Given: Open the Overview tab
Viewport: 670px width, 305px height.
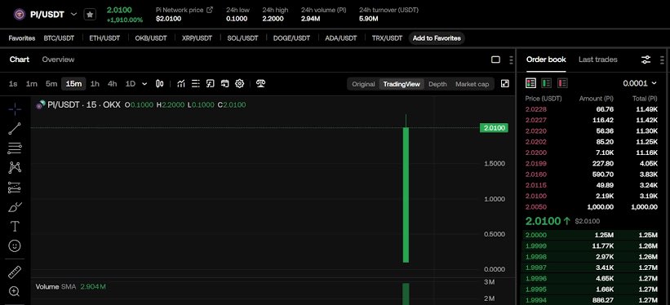Looking at the screenshot, I should coord(58,60).
